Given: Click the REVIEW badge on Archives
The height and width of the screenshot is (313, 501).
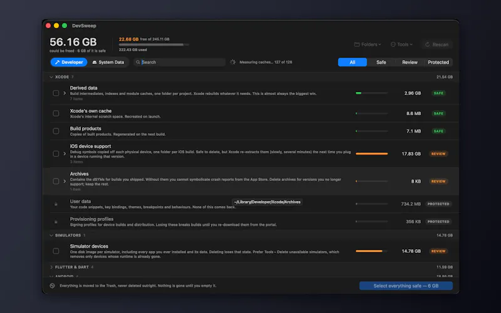Looking at the screenshot, I should click(438, 181).
